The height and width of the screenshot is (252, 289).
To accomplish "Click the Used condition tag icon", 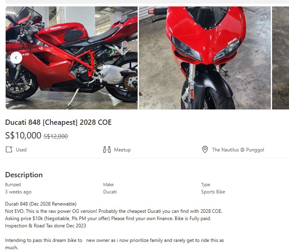I will pyautogui.click(x=9, y=149).
